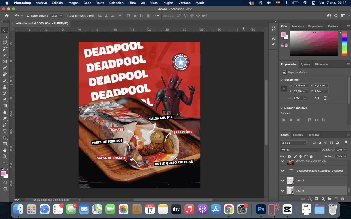
Task: Click the delete layer trash icon
Action: click(x=343, y=199)
